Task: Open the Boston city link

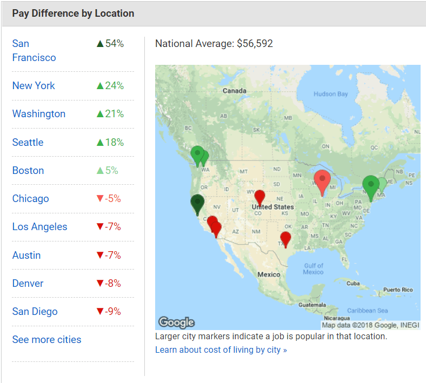Action: tap(28, 171)
